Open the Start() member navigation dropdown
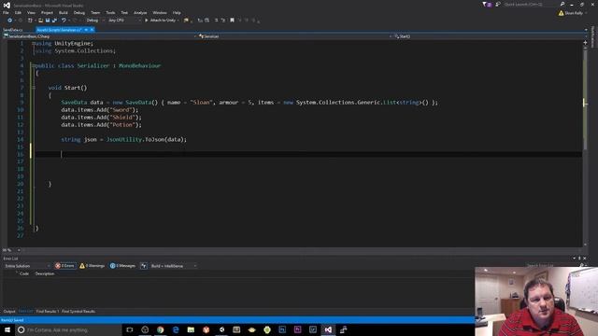The height and width of the screenshot is (336, 598). point(490,36)
